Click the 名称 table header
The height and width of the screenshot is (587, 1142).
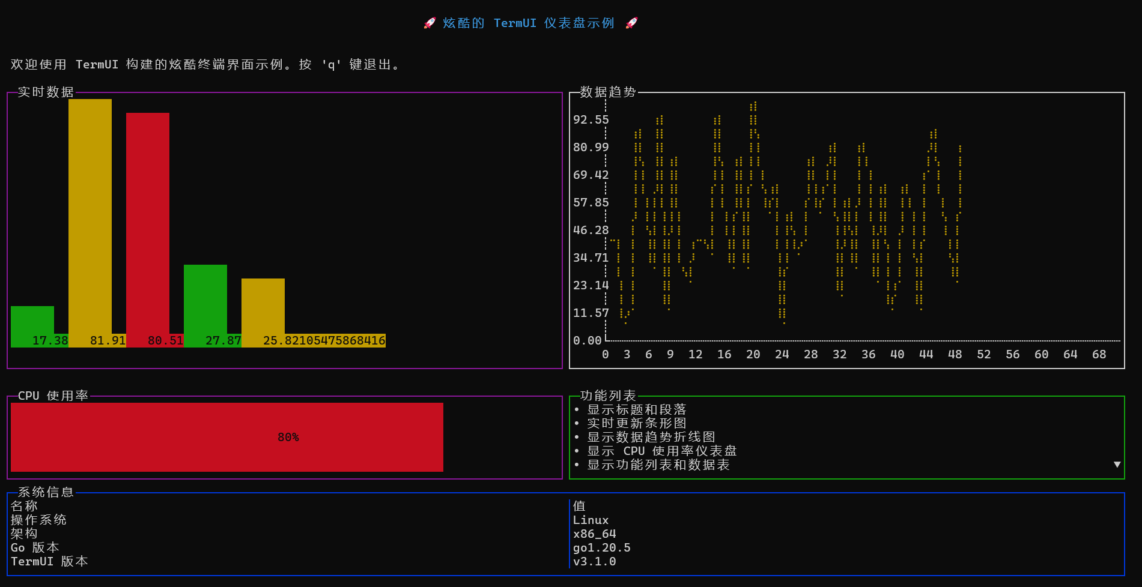[24, 506]
